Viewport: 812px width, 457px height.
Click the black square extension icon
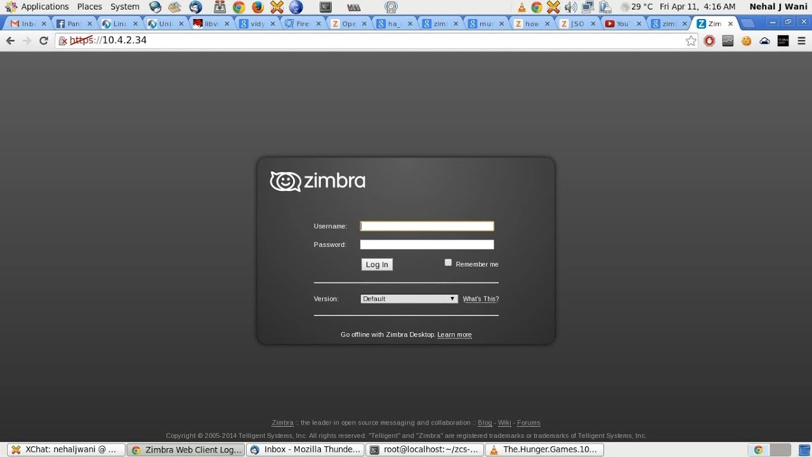tap(783, 41)
